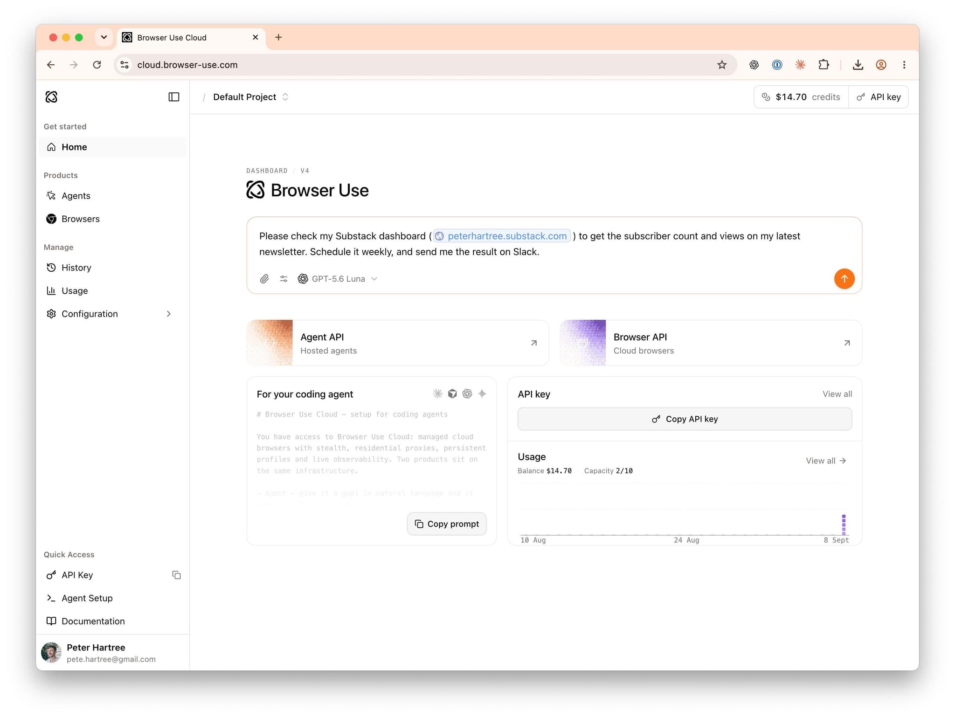Select the Cursor cube coding agent icon
955x718 pixels.
click(x=452, y=394)
